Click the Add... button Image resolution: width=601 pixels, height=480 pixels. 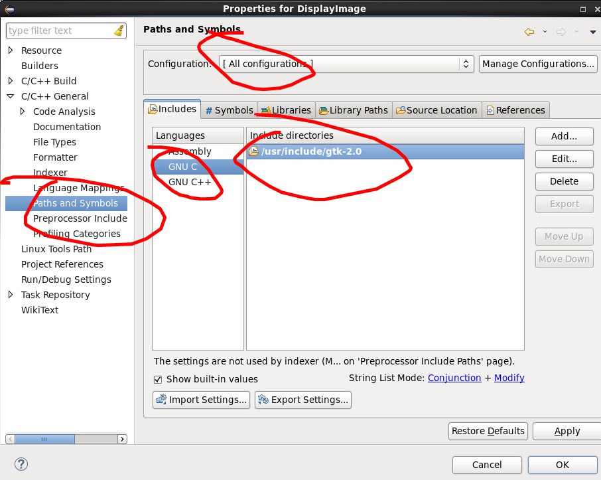(x=564, y=136)
